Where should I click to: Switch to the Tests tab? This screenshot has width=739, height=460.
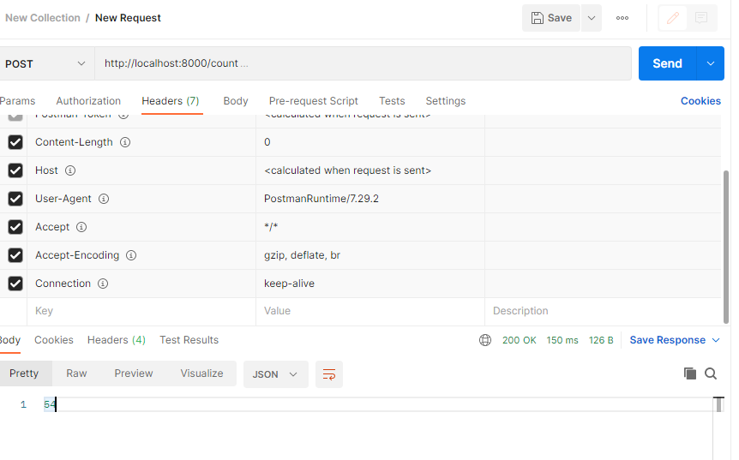[392, 101]
